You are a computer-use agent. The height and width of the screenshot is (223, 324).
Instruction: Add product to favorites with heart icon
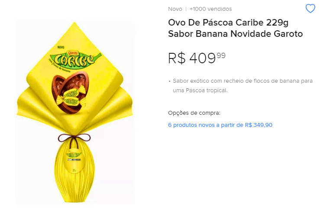pos(311,9)
